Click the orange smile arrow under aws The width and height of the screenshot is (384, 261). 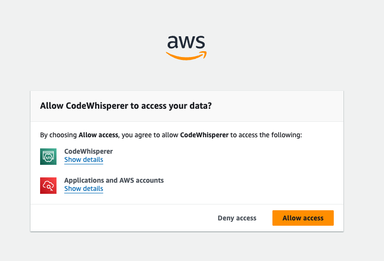(186, 56)
